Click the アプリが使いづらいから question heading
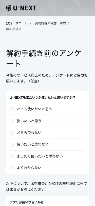This screenshot has height=206, width=95. coord(27,202)
